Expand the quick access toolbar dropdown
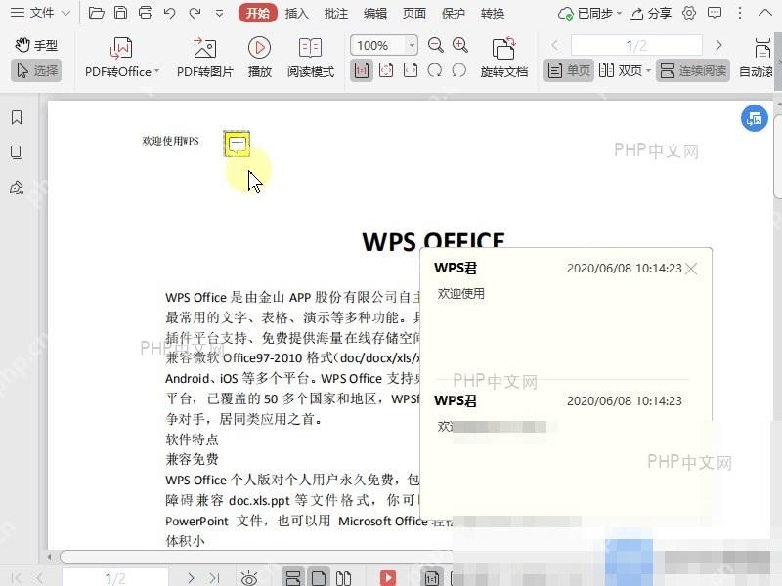The width and height of the screenshot is (782, 586). click(x=219, y=14)
